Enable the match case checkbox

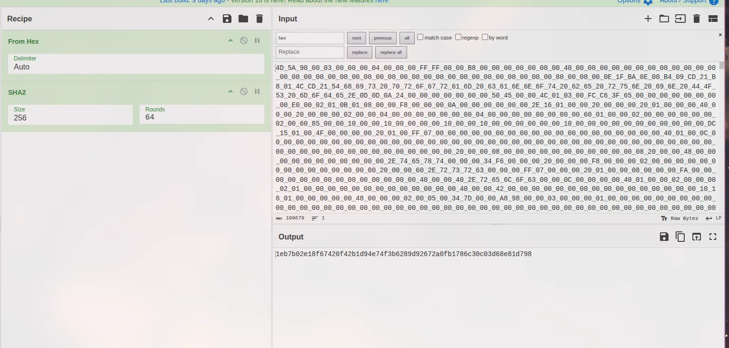coord(420,37)
